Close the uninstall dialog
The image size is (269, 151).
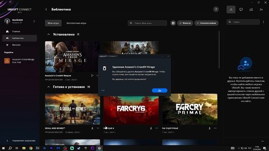click(168, 56)
